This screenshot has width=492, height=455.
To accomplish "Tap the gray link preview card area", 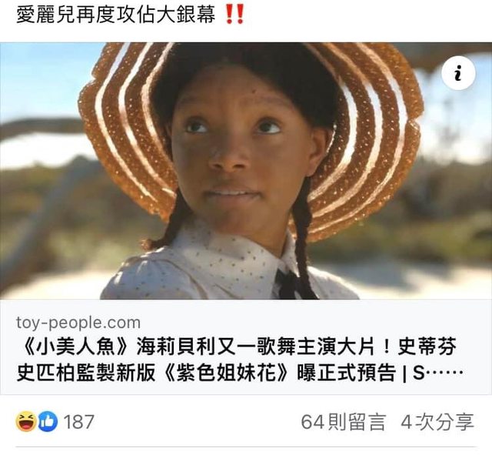I will coord(246,347).
